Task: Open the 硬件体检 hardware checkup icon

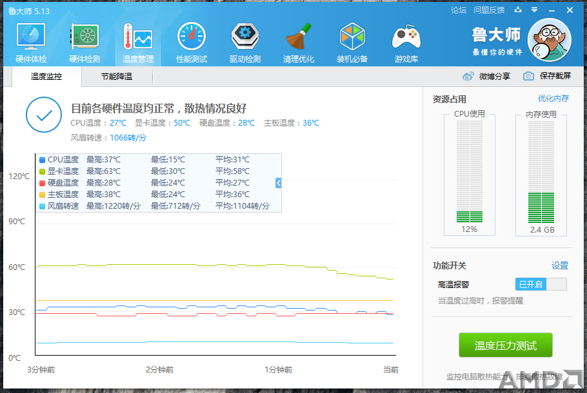Action: [31, 43]
